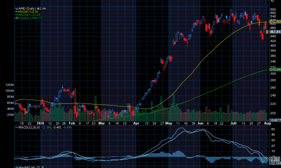
Task: Click the blue 462.04 last price tag
Action: pos(275,32)
